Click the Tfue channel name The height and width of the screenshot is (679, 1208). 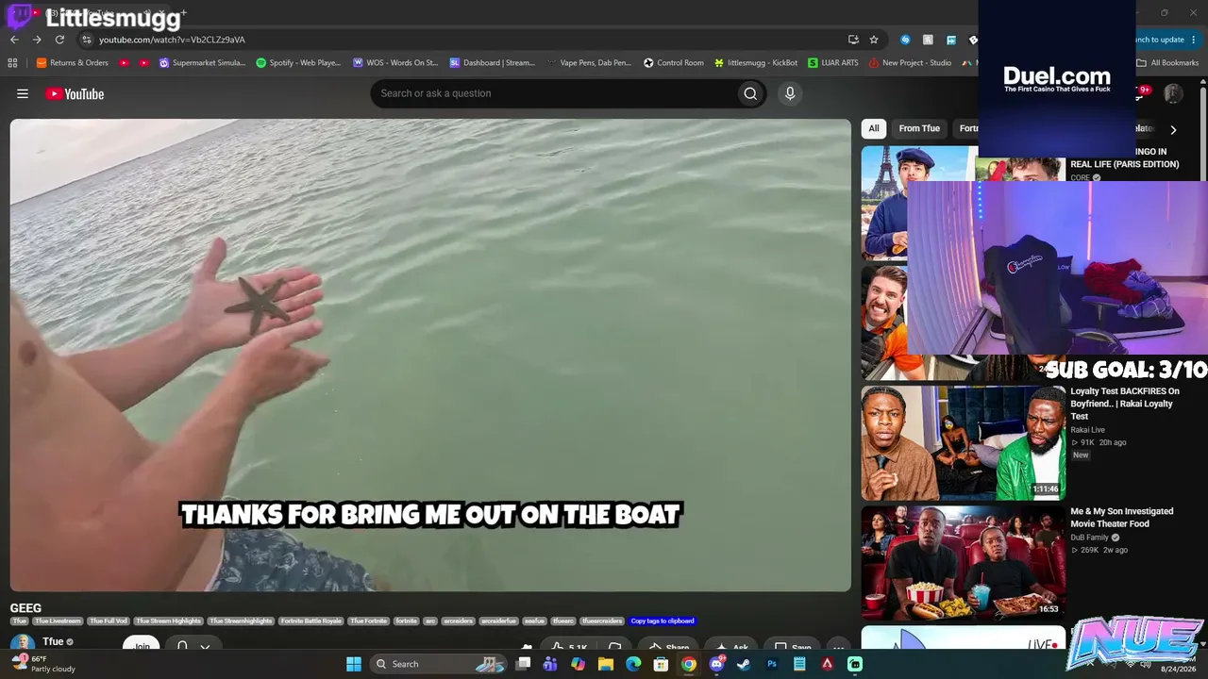(53, 641)
